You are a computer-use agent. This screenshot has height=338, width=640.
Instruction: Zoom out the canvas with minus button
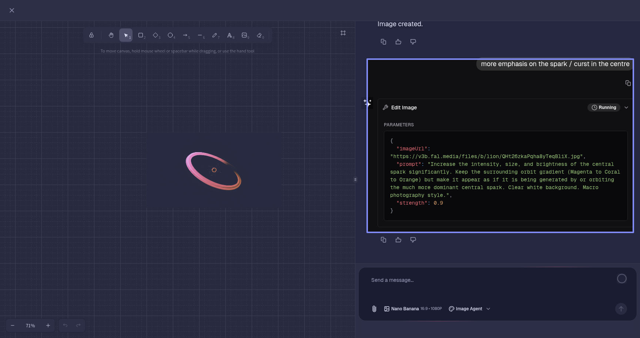click(13, 325)
